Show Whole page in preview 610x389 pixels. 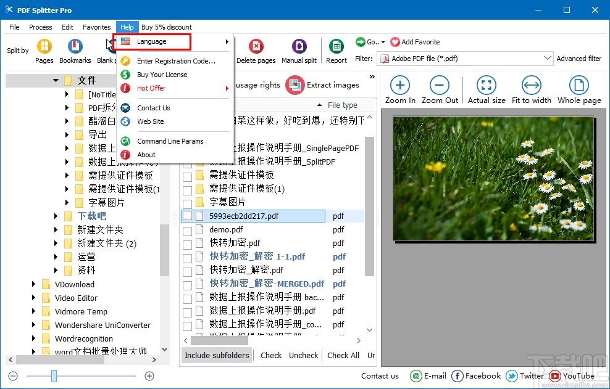(579, 90)
